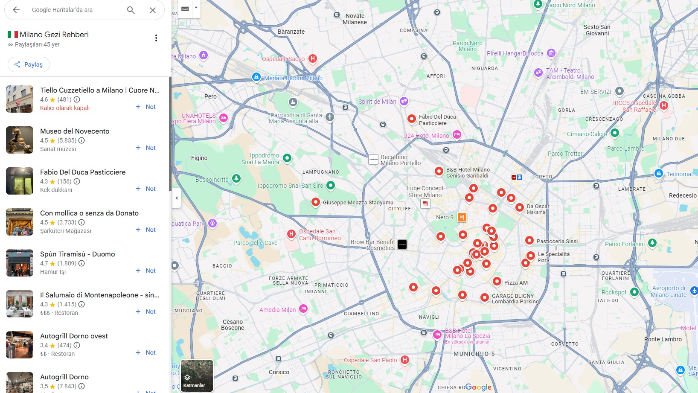Viewport: 698px width, 393px height.
Task: Collapse the side panel using the left arrow
Action: 176,198
